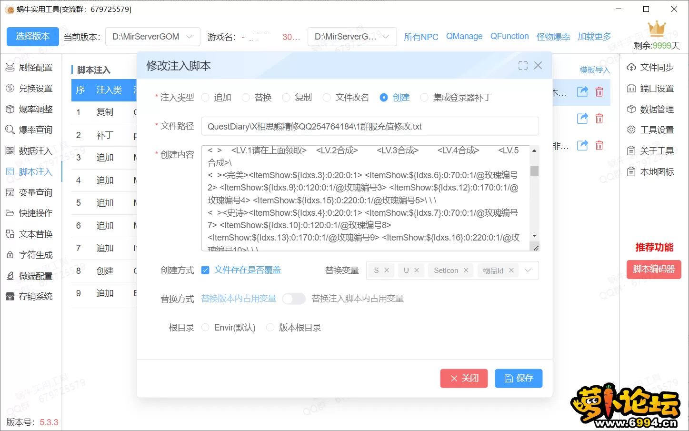Select table row 8 创建

[x=104, y=271]
